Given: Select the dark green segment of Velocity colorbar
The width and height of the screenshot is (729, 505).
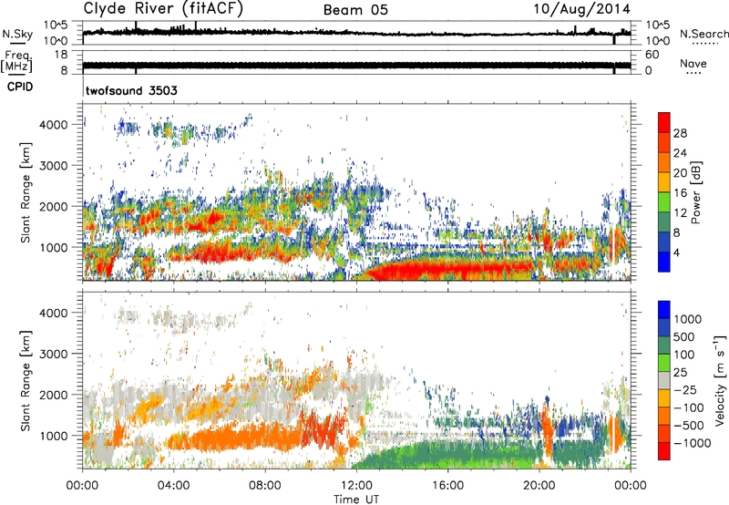Looking at the screenshot, I should pos(664,345).
